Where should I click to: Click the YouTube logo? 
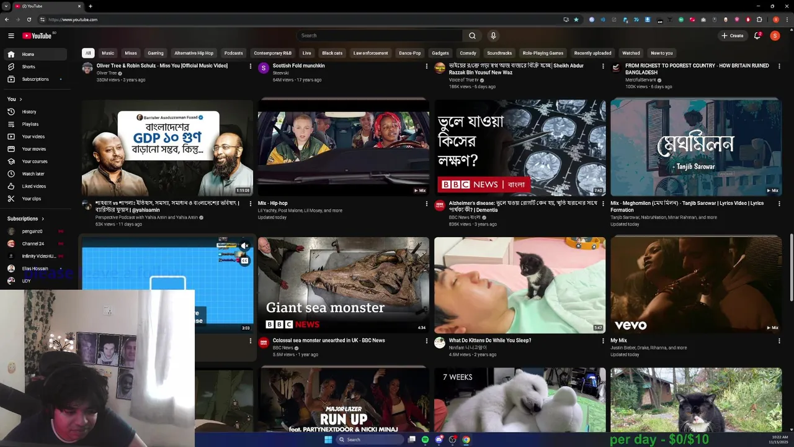point(37,36)
